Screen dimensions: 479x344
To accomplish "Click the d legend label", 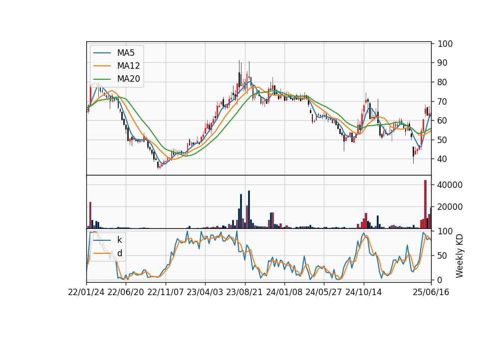I will 120,253.
